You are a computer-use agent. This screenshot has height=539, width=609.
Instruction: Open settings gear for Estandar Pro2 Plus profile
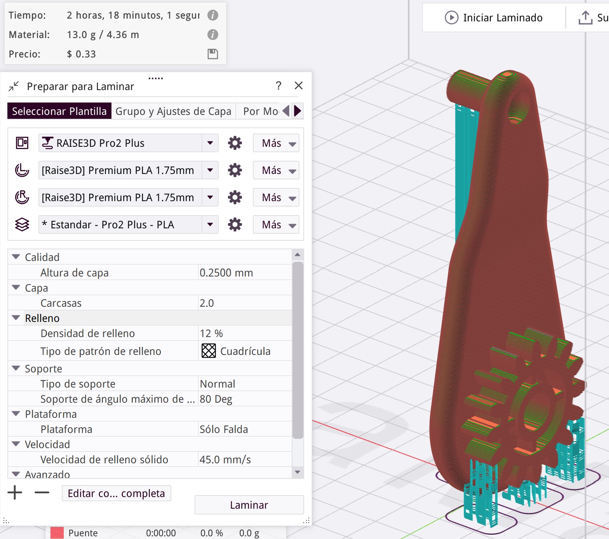coord(235,225)
